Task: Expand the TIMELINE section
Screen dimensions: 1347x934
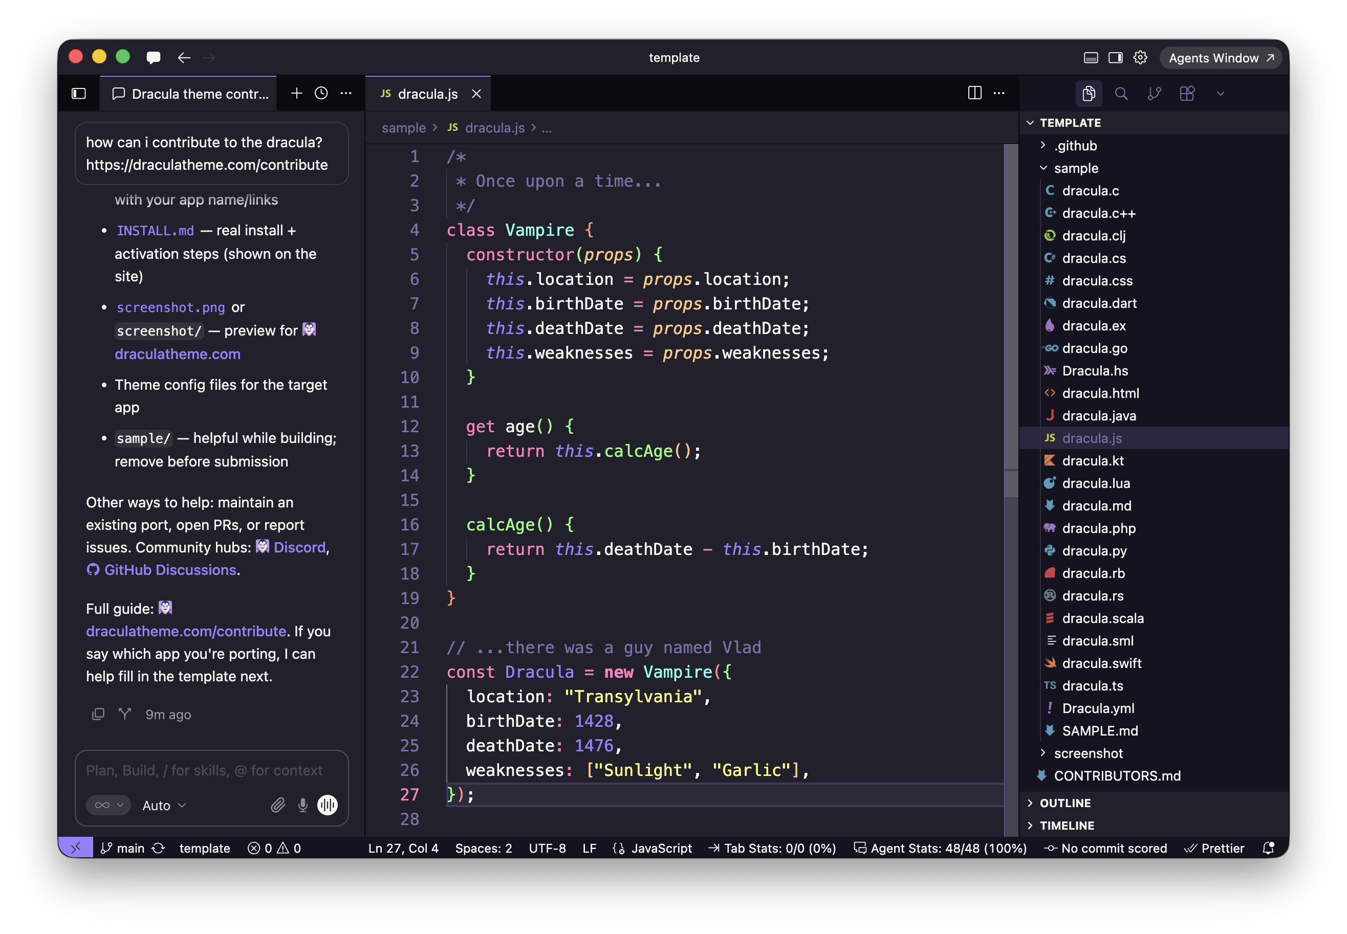Action: tap(1153, 825)
